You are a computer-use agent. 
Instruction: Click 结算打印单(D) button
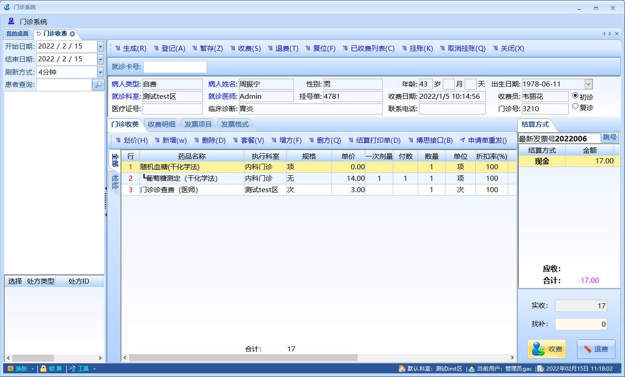coord(374,140)
